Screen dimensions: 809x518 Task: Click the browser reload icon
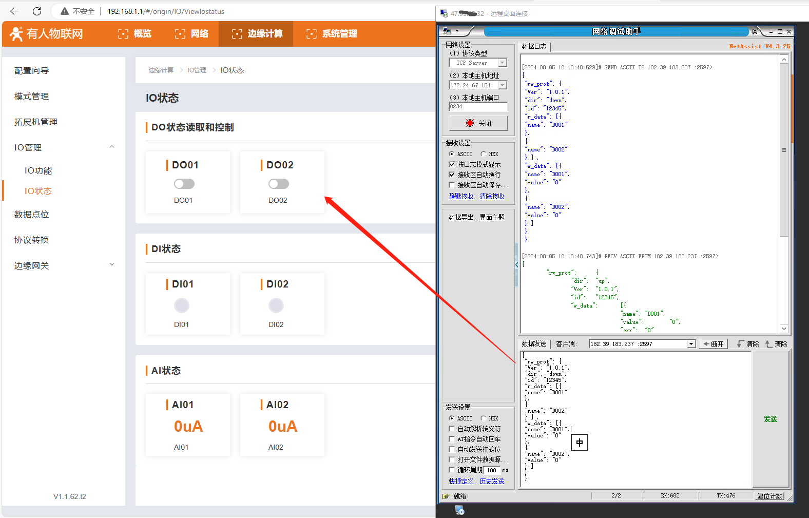(37, 11)
